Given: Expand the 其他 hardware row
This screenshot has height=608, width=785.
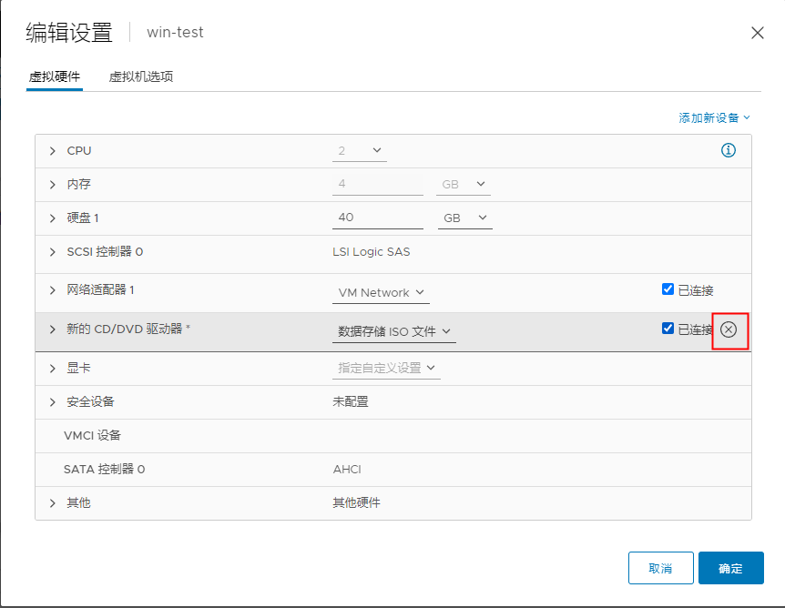Looking at the screenshot, I should [x=52, y=502].
